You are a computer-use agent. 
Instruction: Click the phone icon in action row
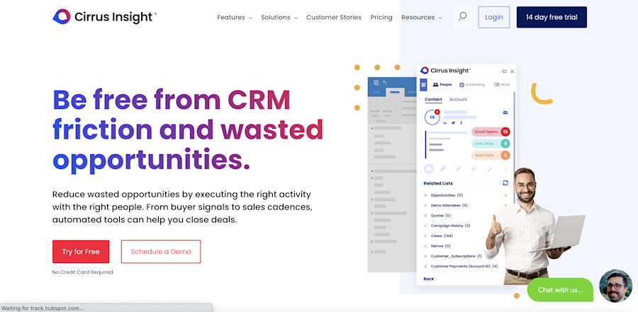tap(489, 169)
